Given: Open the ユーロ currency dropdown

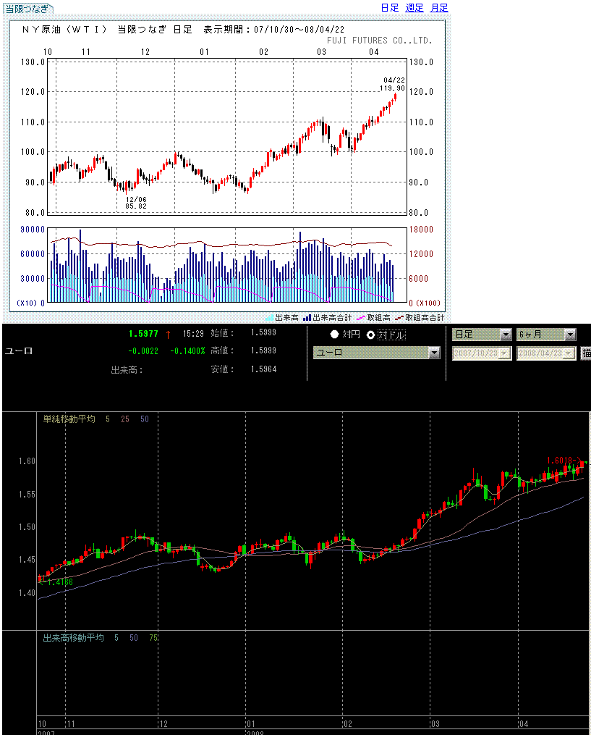Looking at the screenshot, I should 434,353.
